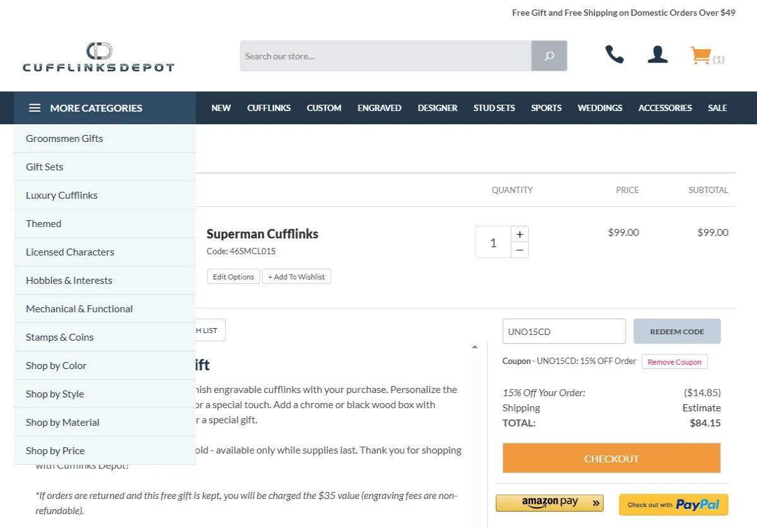This screenshot has width=757, height=528.
Task: Click the search magnifier icon button
Action: coord(549,56)
